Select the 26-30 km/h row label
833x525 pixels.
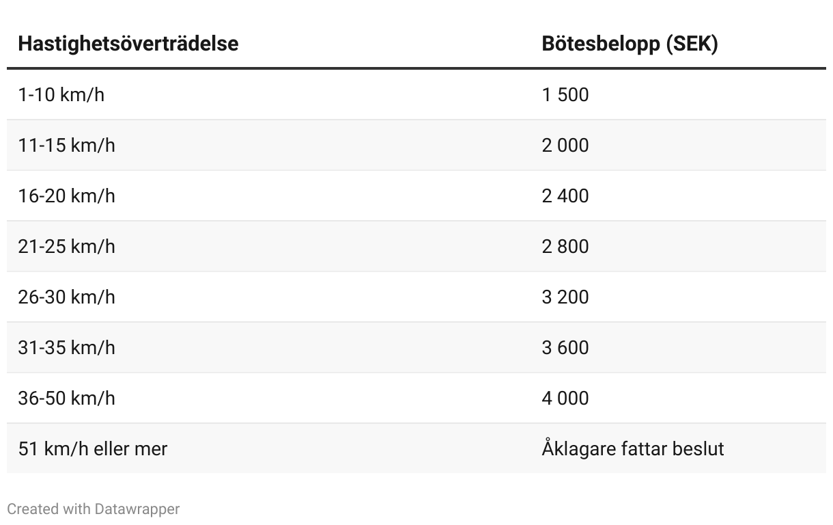tap(66, 297)
